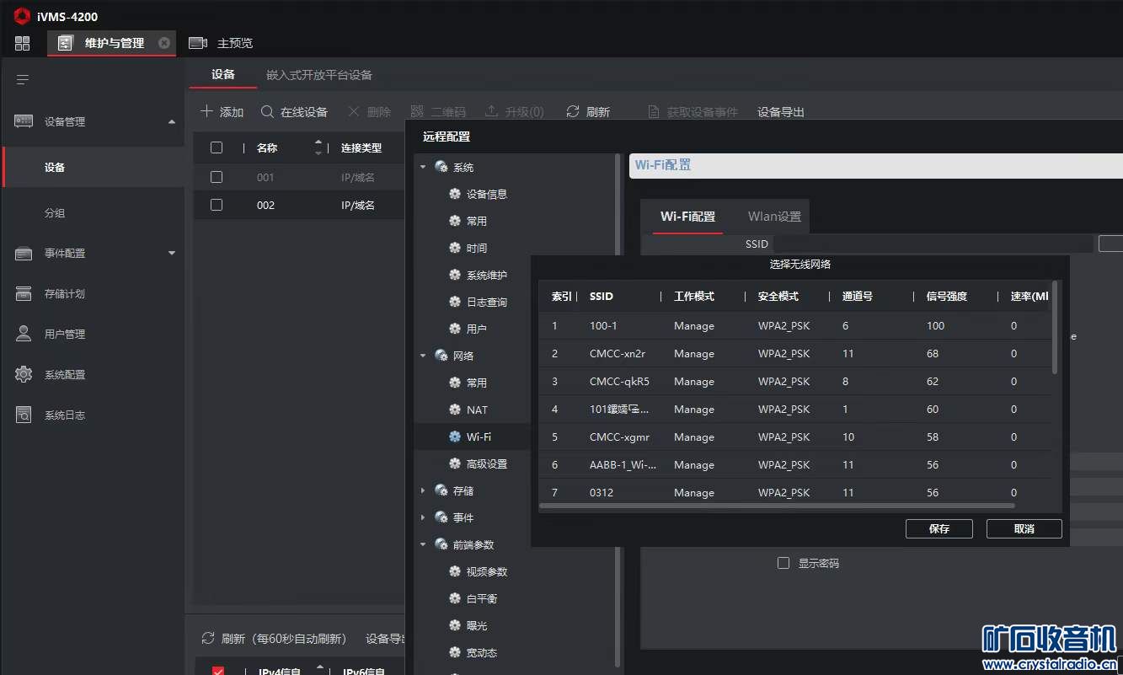
Task: Check the box for device 002
Action: [x=217, y=205]
